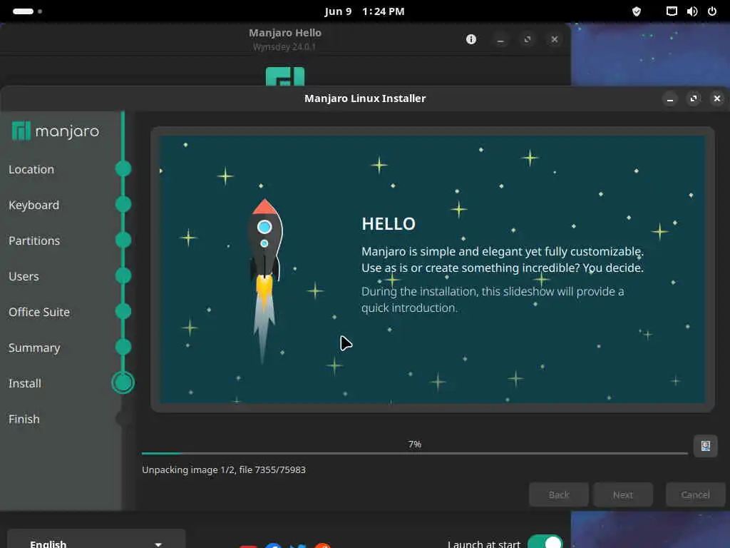This screenshot has height=548, width=730.
Task: Click the Office Suite step circle marker
Action: tap(123, 311)
